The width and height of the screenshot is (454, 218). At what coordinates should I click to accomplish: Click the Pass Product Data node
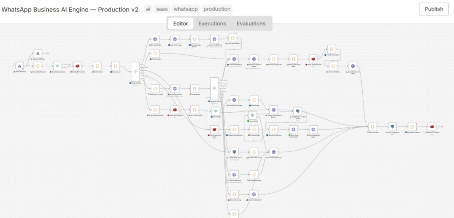point(332,49)
